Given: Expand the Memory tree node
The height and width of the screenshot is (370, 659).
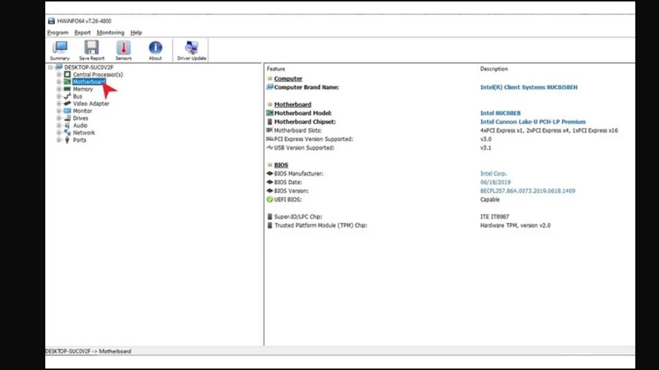Looking at the screenshot, I should 59,89.
